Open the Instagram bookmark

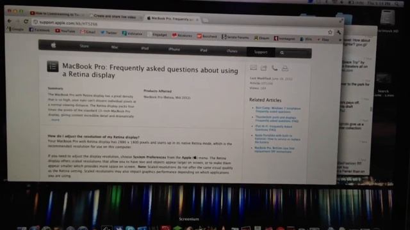[x=284, y=38]
